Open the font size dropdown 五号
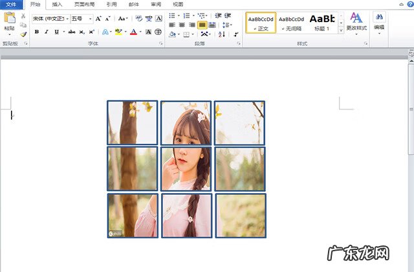 click(x=82, y=19)
